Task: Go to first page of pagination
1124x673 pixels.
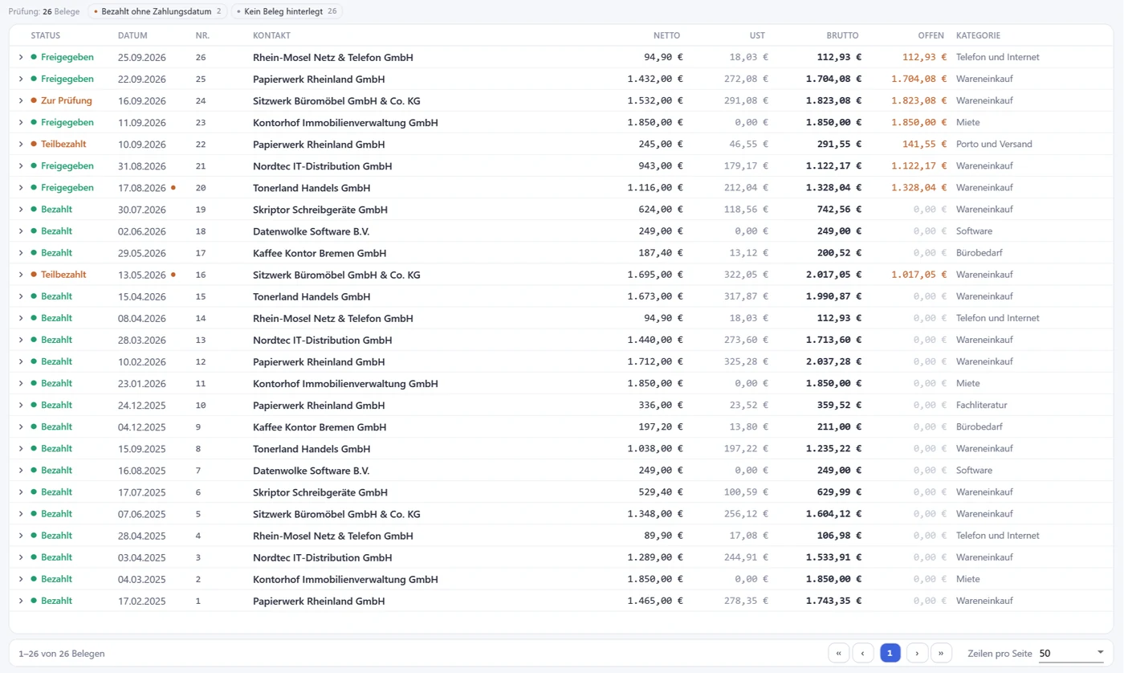Action: point(838,653)
